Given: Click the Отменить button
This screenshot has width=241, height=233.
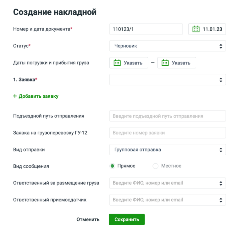Looking at the screenshot, I should point(88,219).
